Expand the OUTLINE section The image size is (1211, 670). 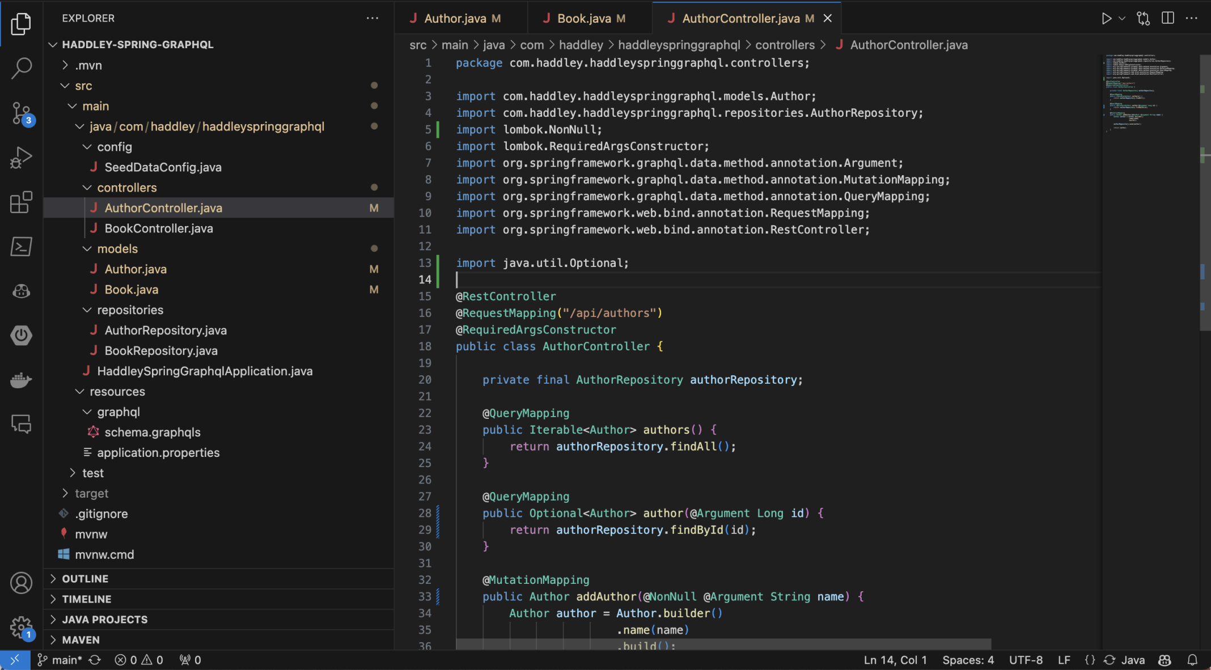(85, 579)
